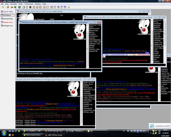Screen dimensions: 171x137
Task: Open the Window menu
Action: point(38,4)
